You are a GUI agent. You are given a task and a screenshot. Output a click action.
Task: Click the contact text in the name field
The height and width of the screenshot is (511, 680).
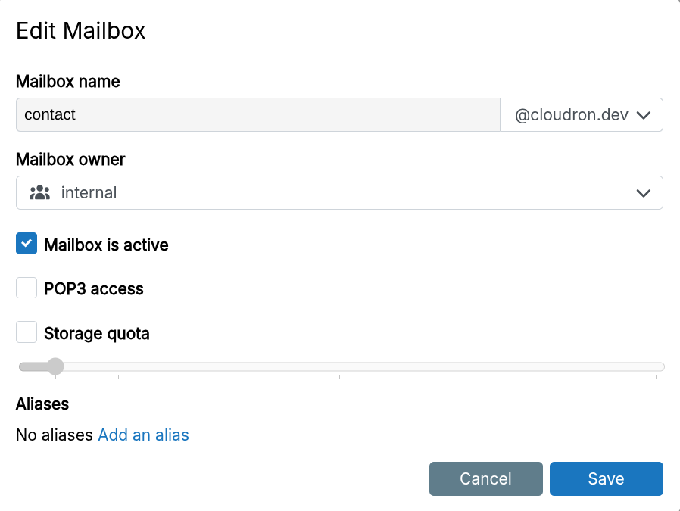click(50, 114)
